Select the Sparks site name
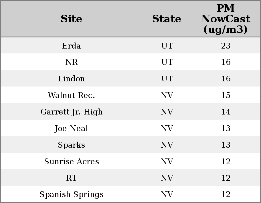Viewport: 261px width, 203px height. tap(72, 145)
